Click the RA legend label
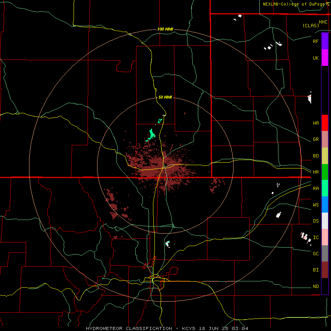Screen dimensions: 331x331 coord(316,188)
